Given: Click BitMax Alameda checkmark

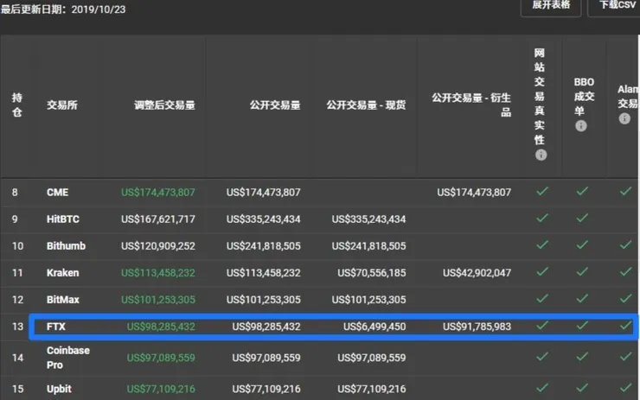Looking at the screenshot, I should (625, 298).
